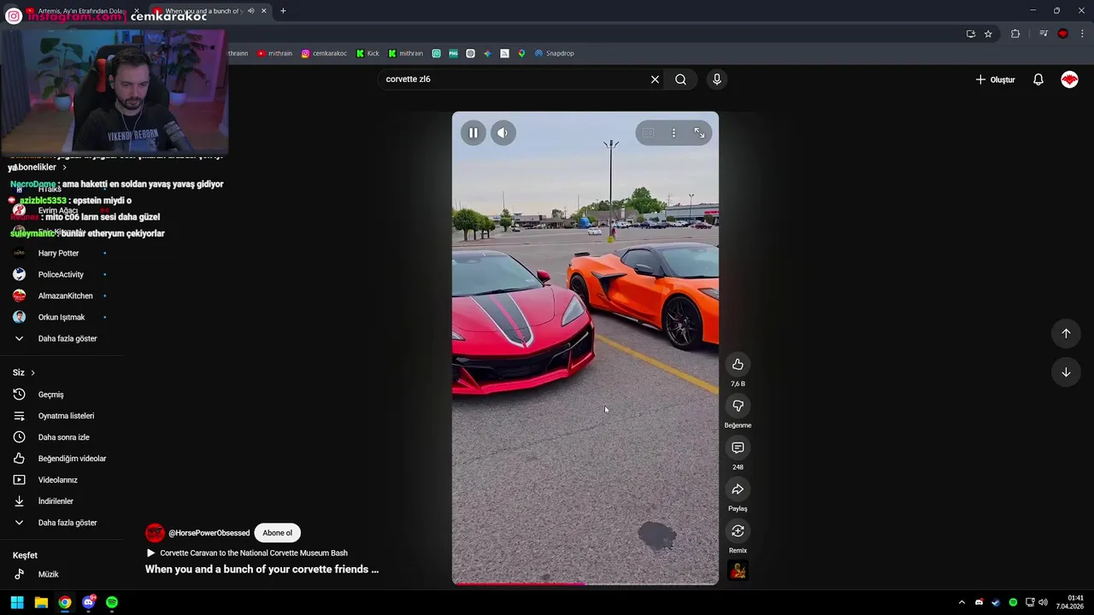Show hidden system tray icons

coord(962,602)
